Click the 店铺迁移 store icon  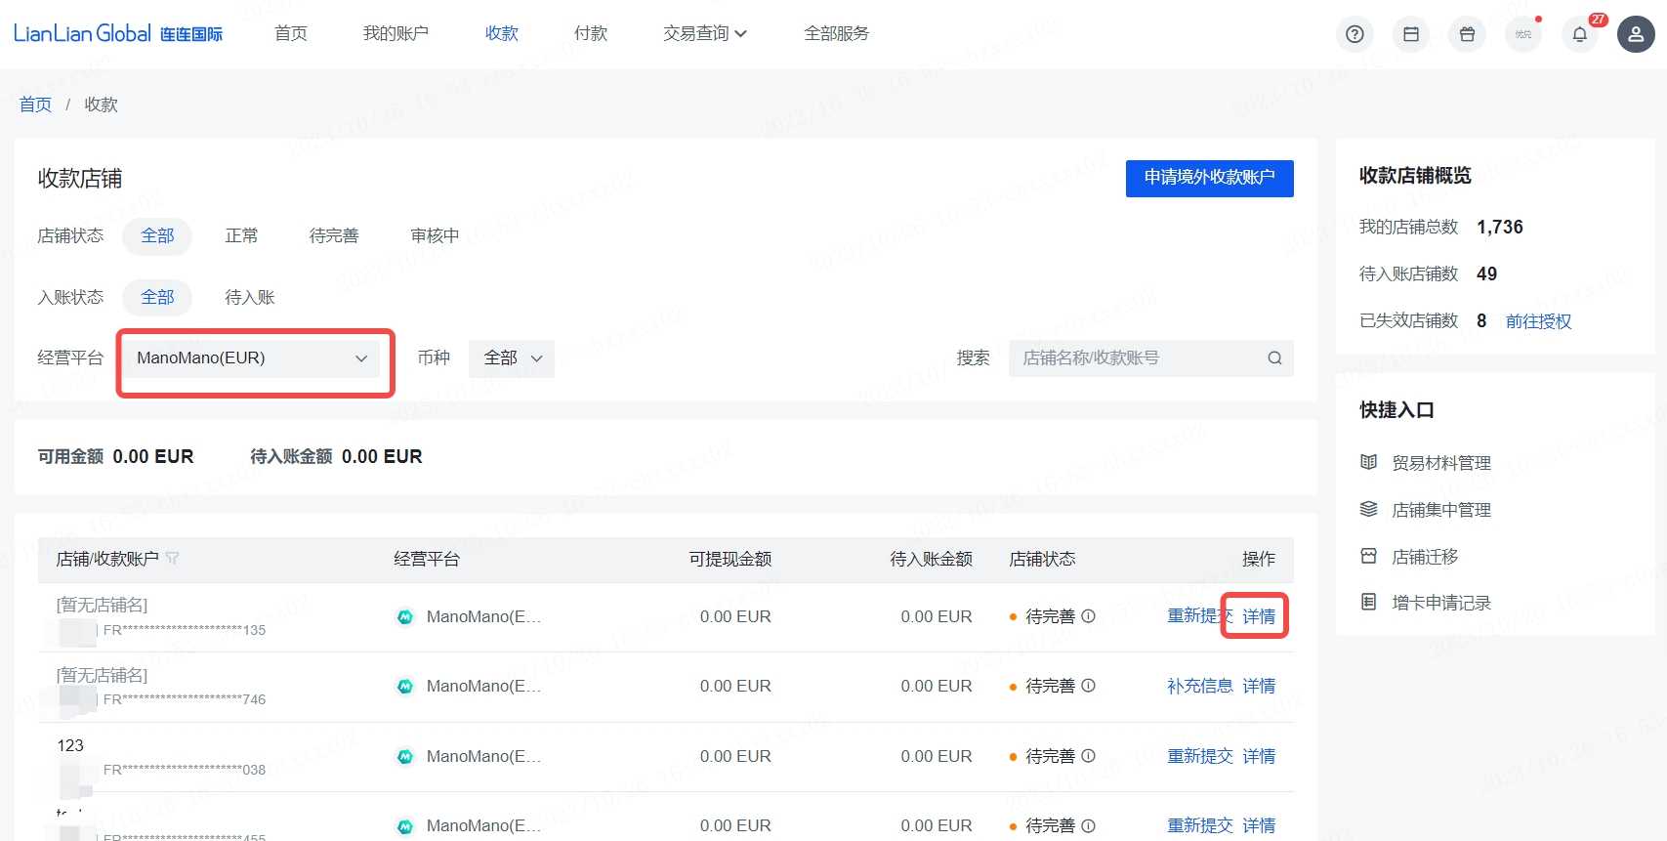pos(1369,556)
